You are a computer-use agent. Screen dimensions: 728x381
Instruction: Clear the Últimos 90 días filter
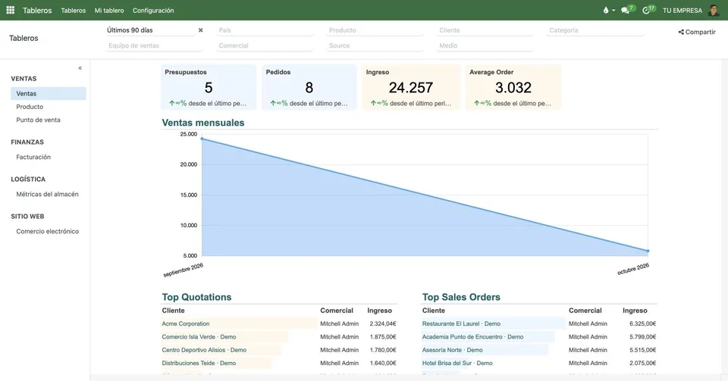pos(200,30)
